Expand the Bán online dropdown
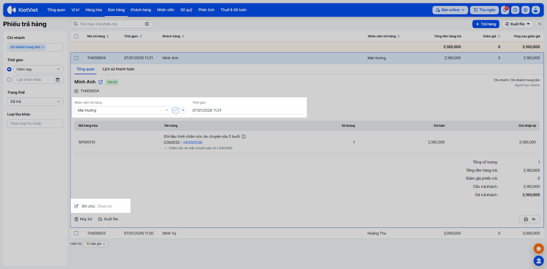The width and height of the screenshot is (547, 269). (x=450, y=10)
